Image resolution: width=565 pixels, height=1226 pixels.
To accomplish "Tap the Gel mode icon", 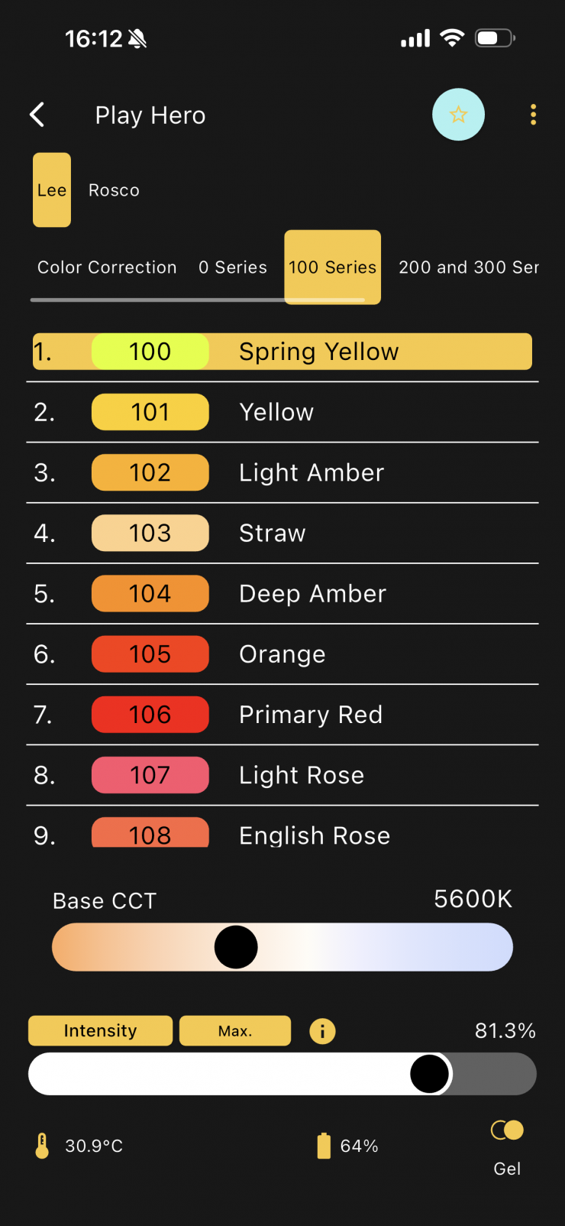I will [x=507, y=1130].
